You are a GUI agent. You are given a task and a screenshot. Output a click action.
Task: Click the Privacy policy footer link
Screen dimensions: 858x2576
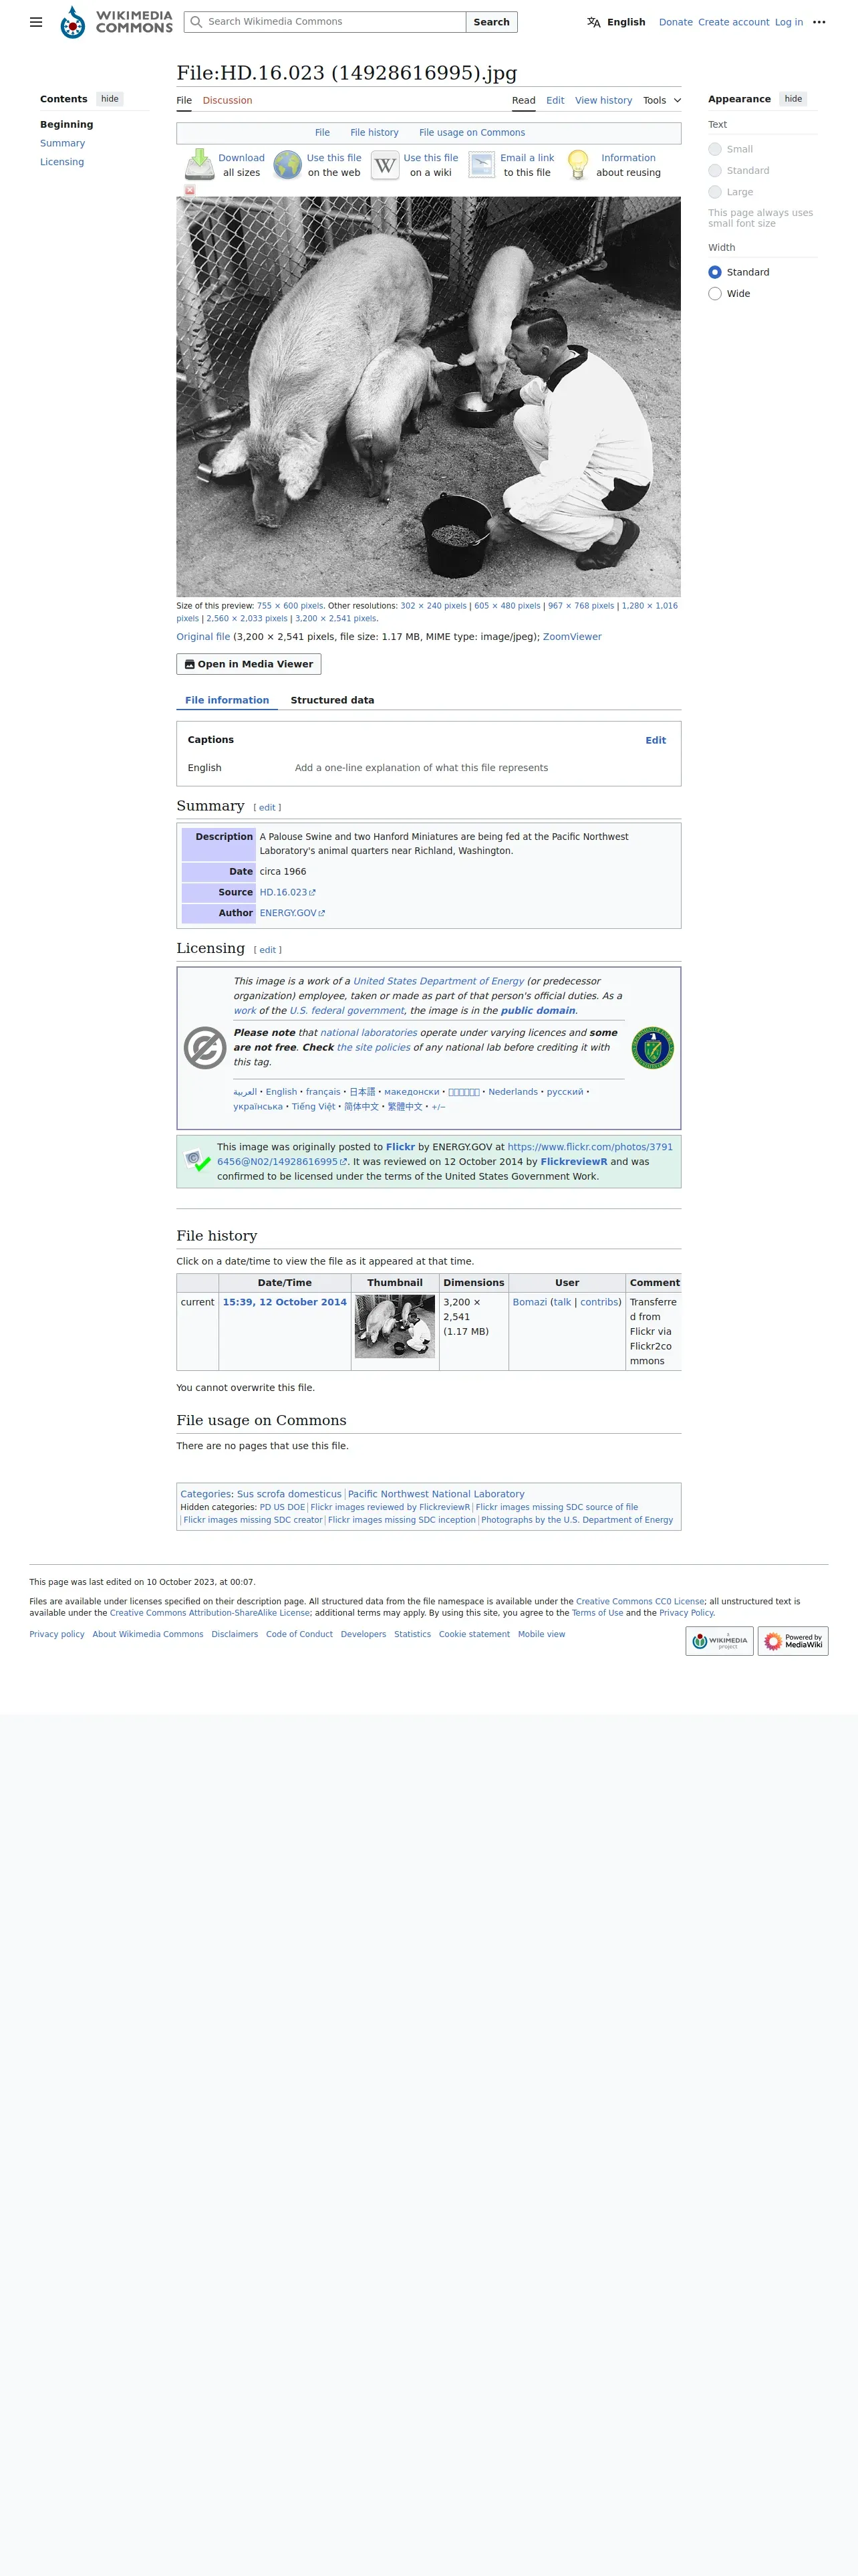pos(57,1634)
